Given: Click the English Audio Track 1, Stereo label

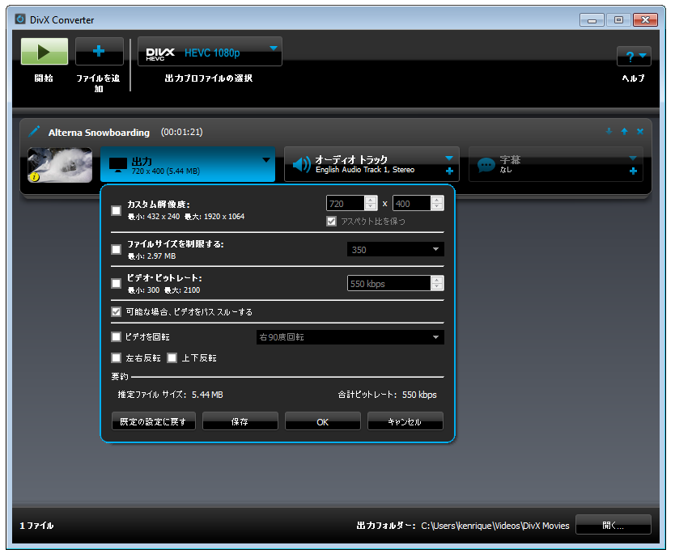Looking at the screenshot, I should pyautogui.click(x=365, y=170).
